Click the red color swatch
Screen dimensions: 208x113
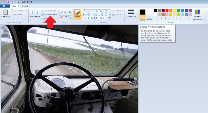click(x=167, y=11)
